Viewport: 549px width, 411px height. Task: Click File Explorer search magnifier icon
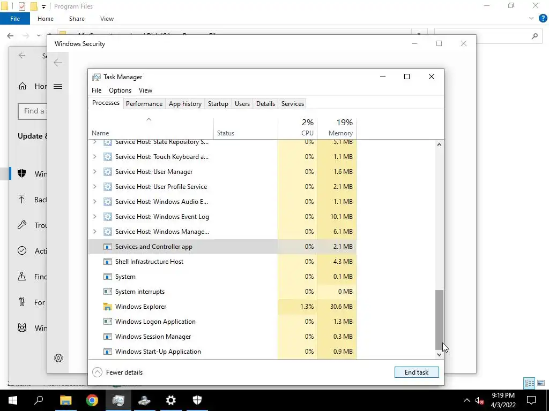pos(535,36)
